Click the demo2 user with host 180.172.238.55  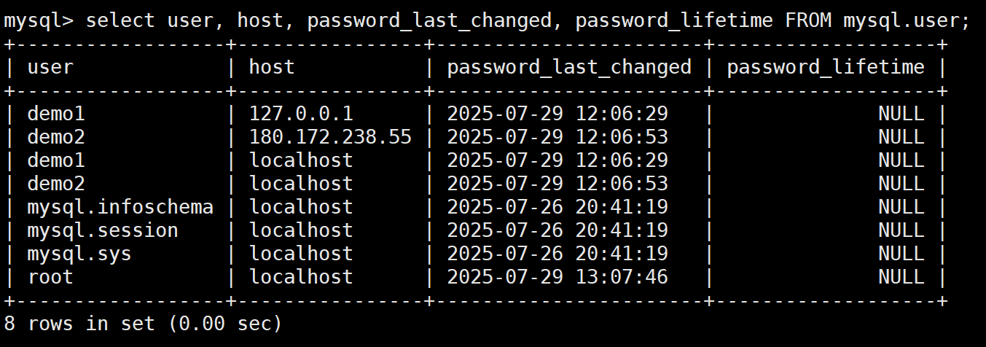[x=56, y=137]
